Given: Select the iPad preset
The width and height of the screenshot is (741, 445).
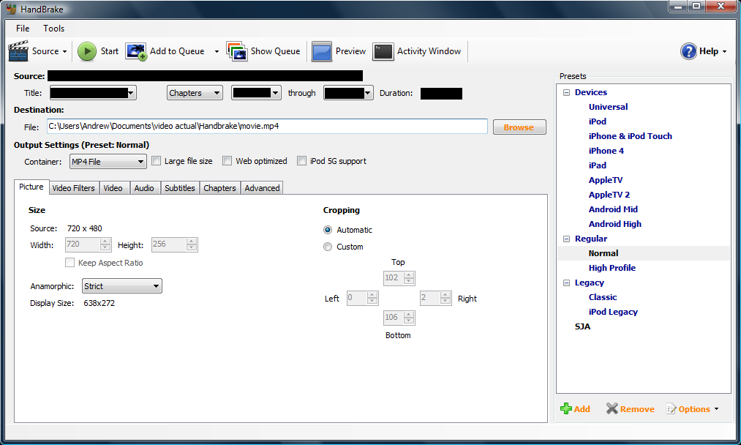Looking at the screenshot, I should (598, 165).
